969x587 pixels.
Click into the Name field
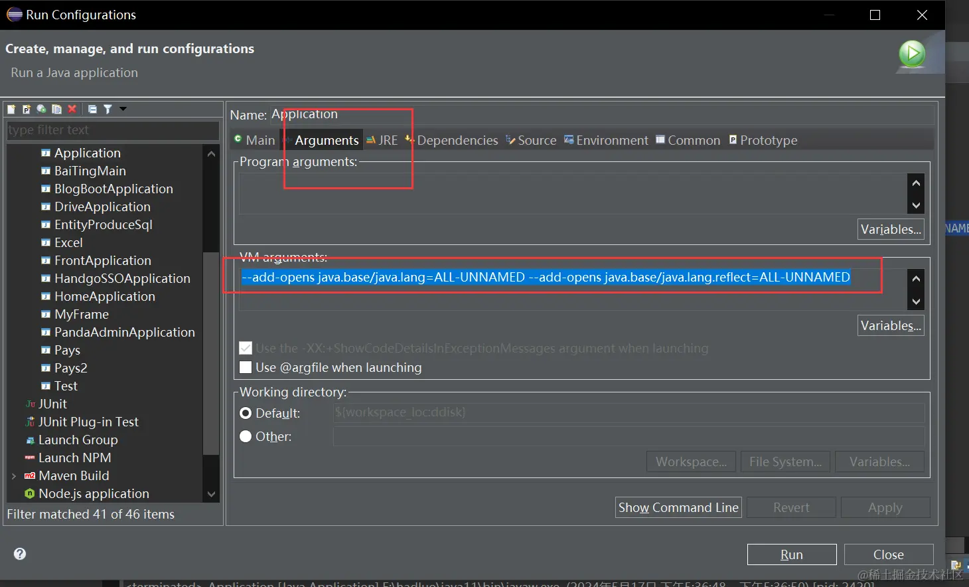pyautogui.click(x=603, y=114)
